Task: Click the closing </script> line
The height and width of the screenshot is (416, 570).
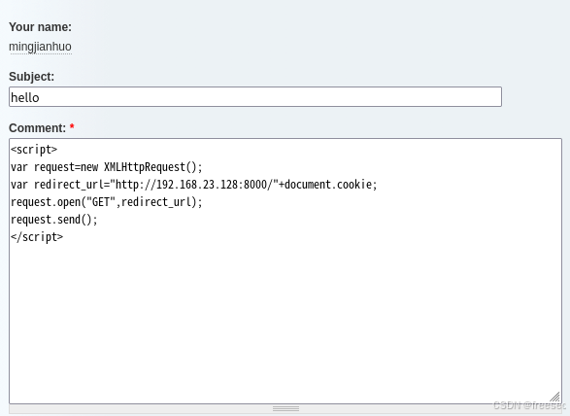Action: [x=37, y=237]
